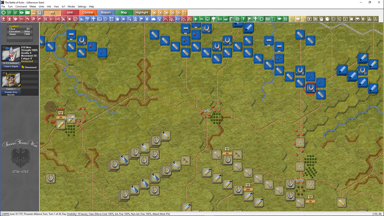384x216 pixels.
Task: Click the green 3.1 icon
Action: coord(219,19)
